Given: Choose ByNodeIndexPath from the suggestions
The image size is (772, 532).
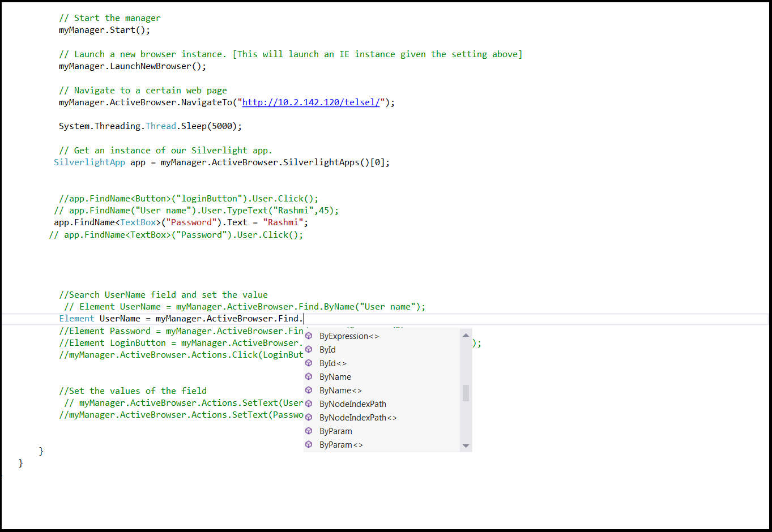Looking at the screenshot, I should 353,404.
